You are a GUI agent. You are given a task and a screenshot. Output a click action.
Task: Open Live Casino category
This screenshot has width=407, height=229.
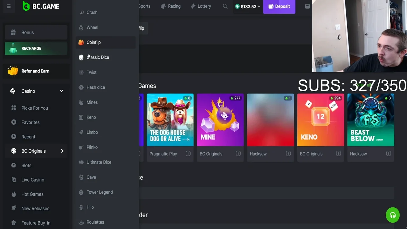coord(33,180)
